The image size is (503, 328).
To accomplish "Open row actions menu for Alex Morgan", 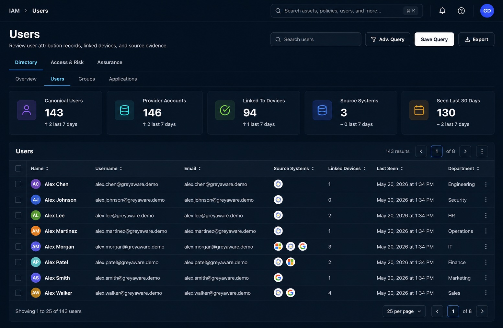I will (x=486, y=246).
